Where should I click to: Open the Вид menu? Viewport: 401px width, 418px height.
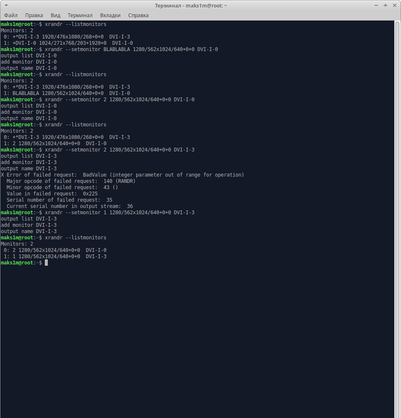(x=55, y=15)
